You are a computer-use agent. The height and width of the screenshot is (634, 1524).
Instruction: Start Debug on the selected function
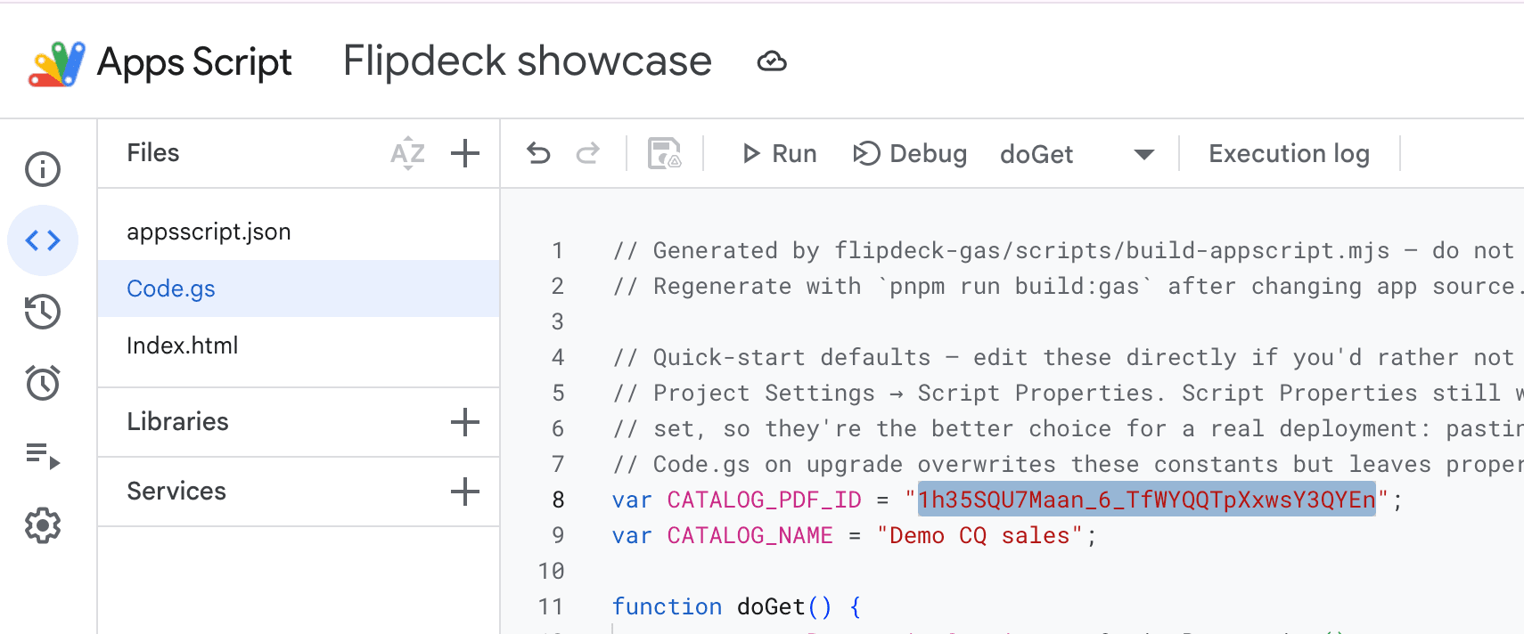pos(910,154)
